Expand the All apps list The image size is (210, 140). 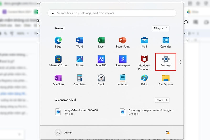coord(160,28)
